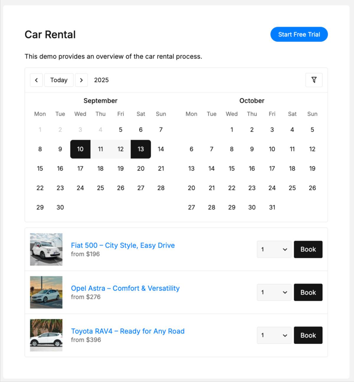
Task: Click the Opel Astra car photo
Action: pyautogui.click(x=46, y=292)
